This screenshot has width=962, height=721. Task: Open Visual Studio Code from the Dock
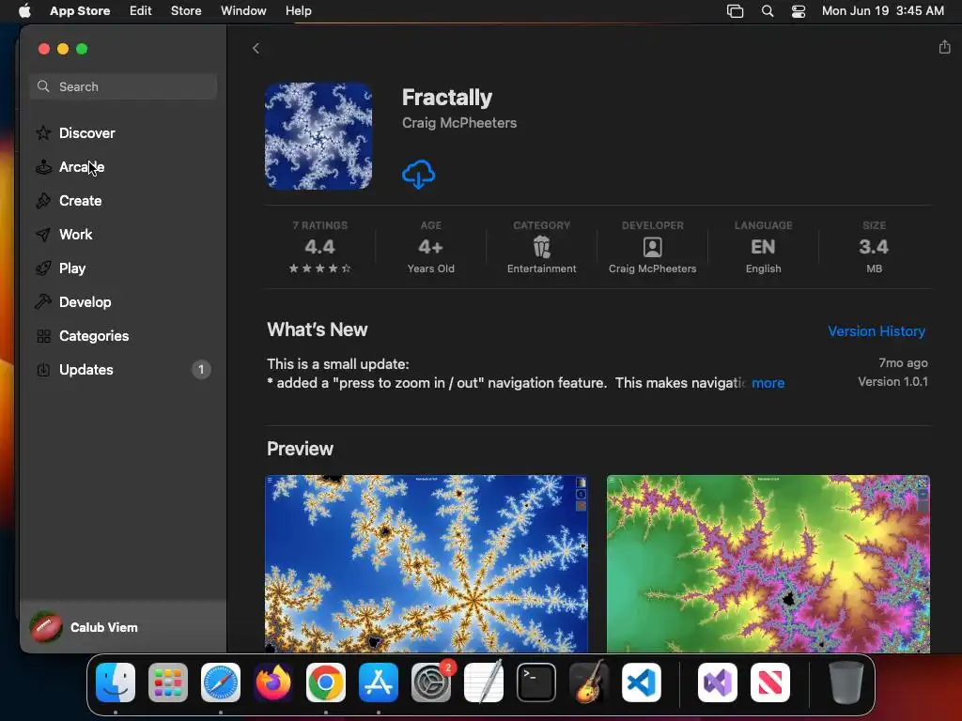[x=641, y=683]
